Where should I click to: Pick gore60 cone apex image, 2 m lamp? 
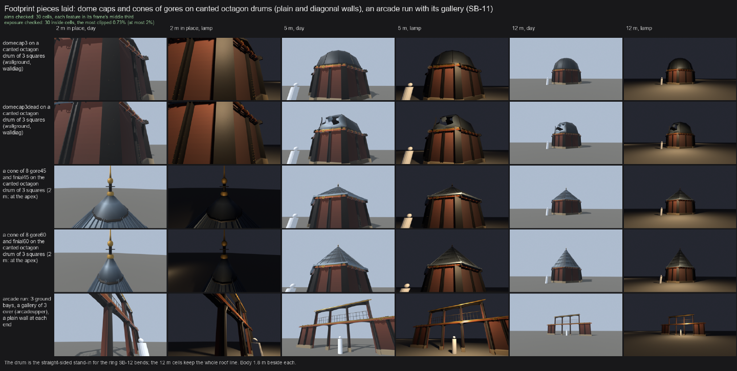(224, 261)
